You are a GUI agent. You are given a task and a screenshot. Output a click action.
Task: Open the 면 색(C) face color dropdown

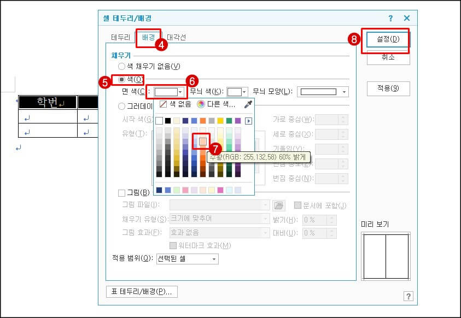(x=181, y=91)
